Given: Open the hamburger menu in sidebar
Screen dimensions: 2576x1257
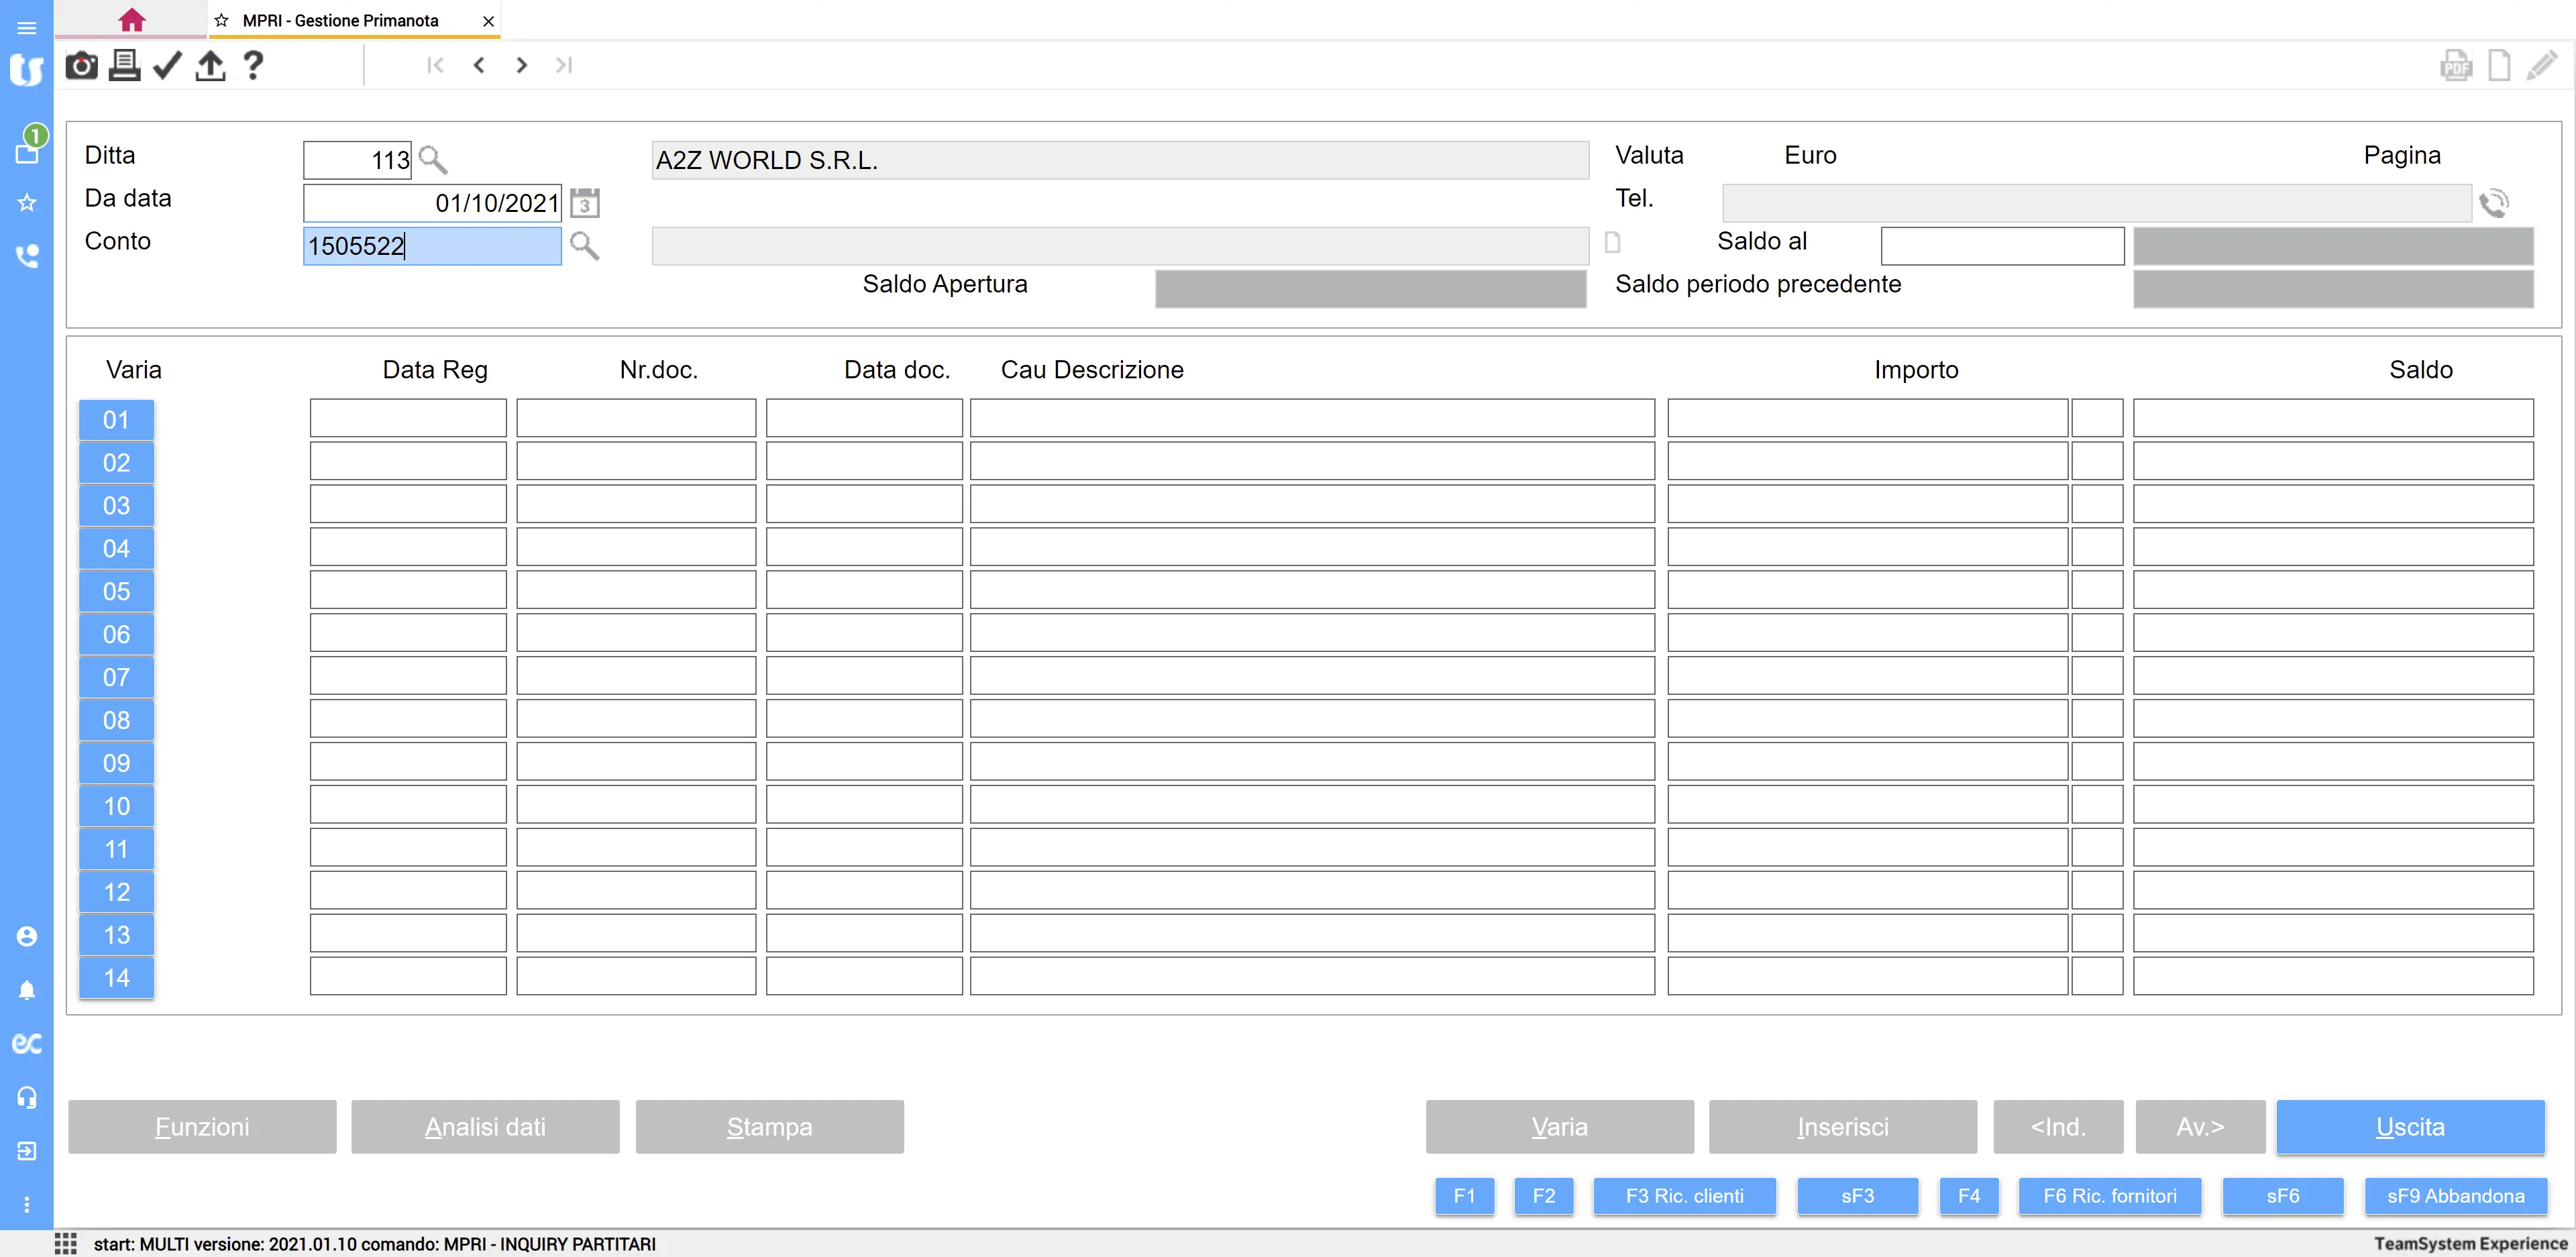Looking at the screenshot, I should pyautogui.click(x=27, y=27).
